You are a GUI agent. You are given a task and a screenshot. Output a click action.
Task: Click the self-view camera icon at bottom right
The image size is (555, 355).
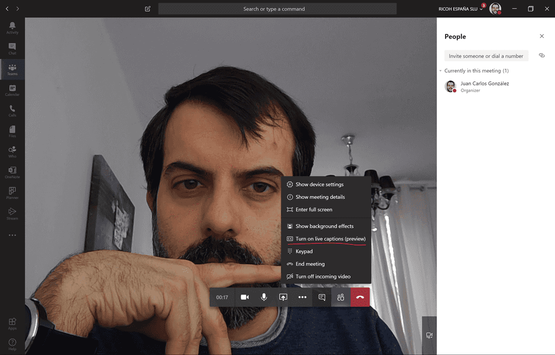tap(429, 335)
